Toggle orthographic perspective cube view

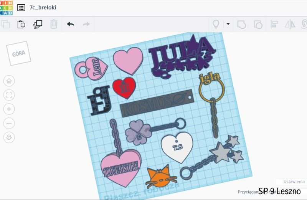coord(9,137)
